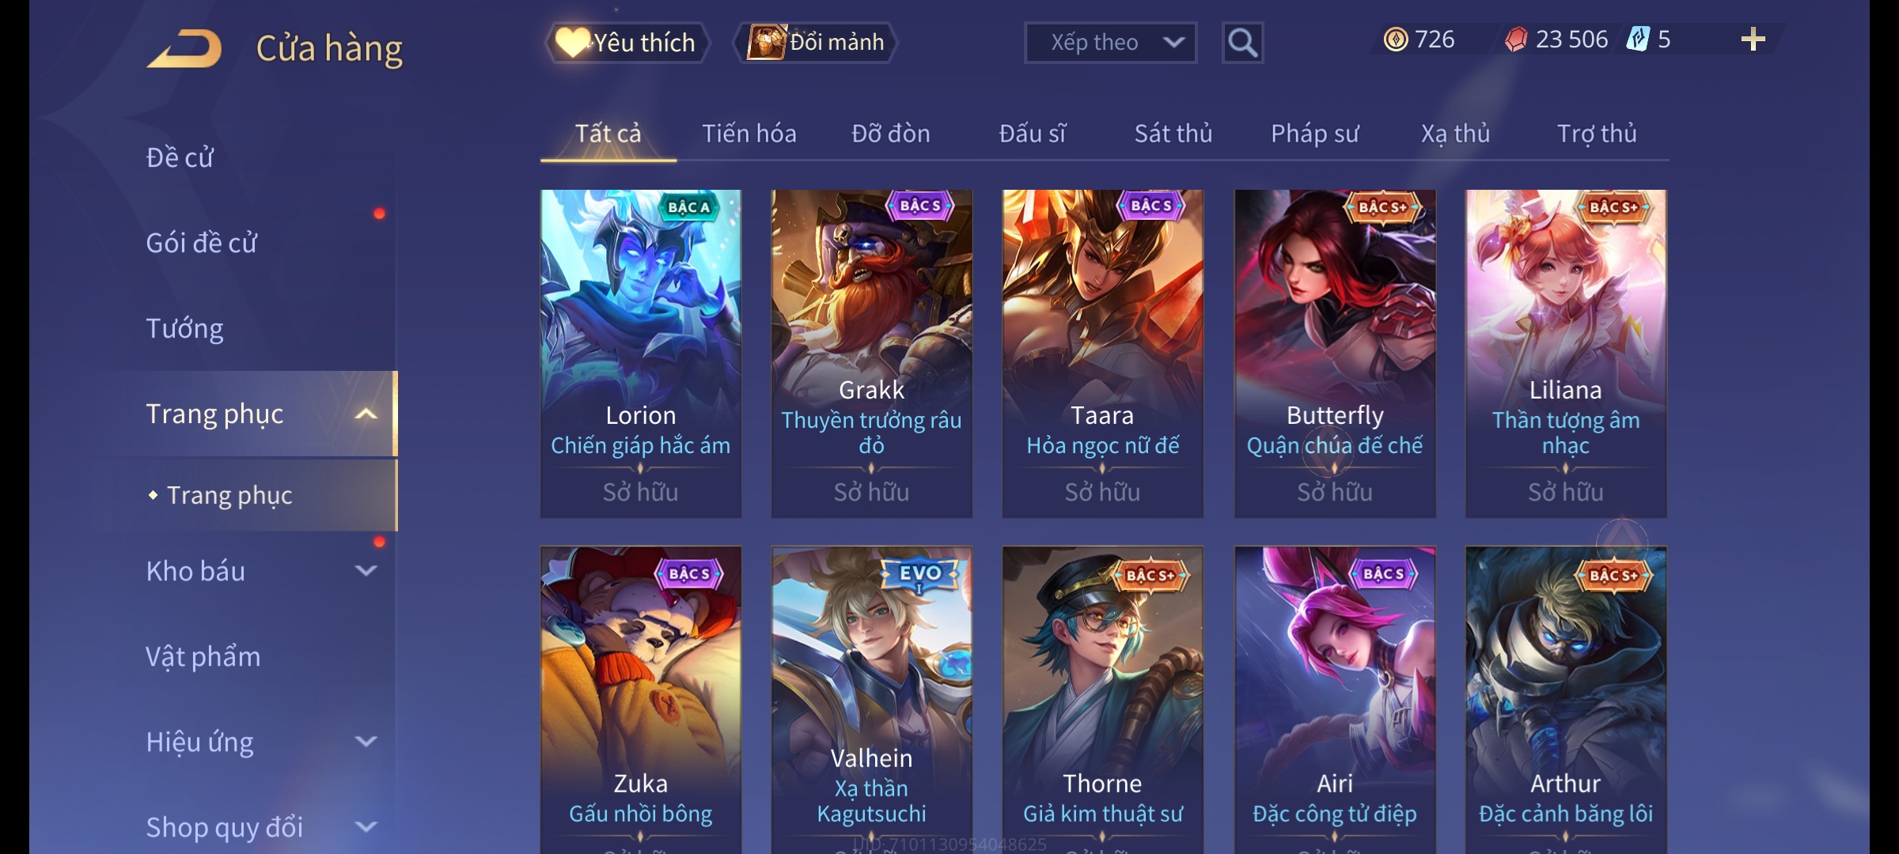Expand the Kho báu menu chevron
This screenshot has width=1899, height=854.
[x=366, y=570]
